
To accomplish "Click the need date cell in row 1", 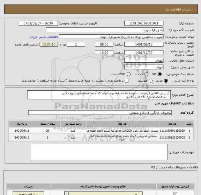I will (22, 131).
